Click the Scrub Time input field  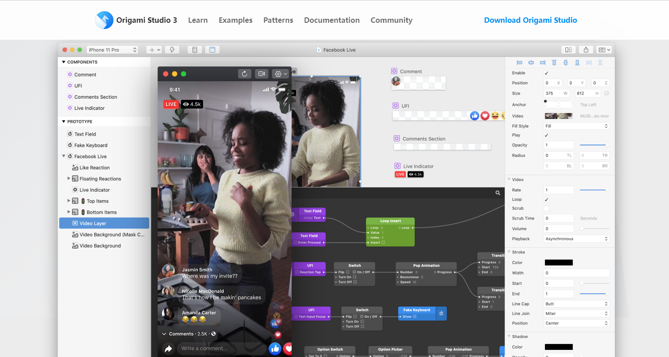point(559,218)
